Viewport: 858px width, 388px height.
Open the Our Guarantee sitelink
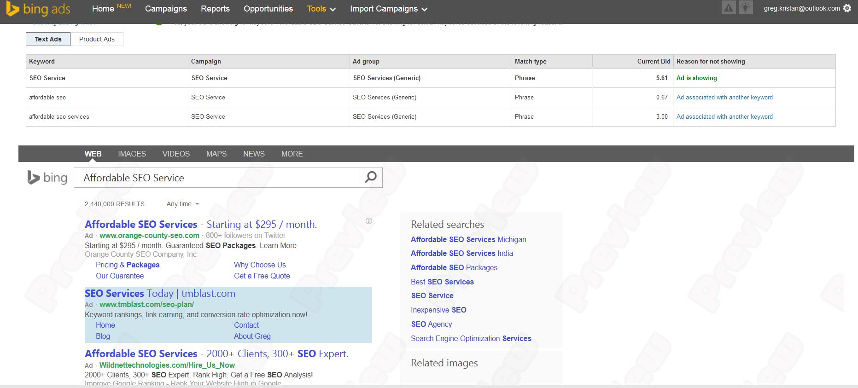[120, 276]
